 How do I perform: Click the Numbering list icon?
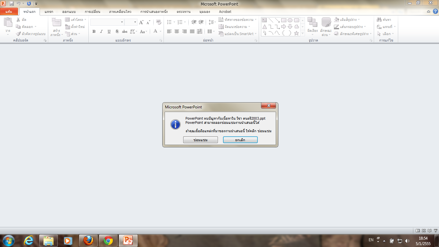coord(180,22)
